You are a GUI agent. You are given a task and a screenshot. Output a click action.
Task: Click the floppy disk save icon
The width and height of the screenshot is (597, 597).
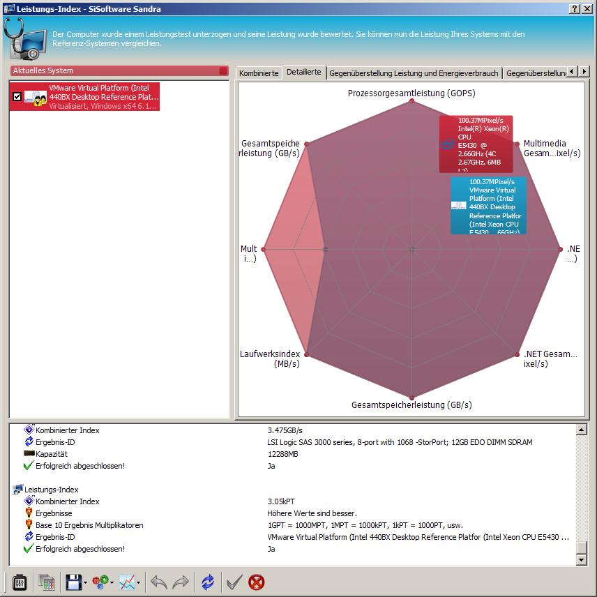[x=73, y=582]
